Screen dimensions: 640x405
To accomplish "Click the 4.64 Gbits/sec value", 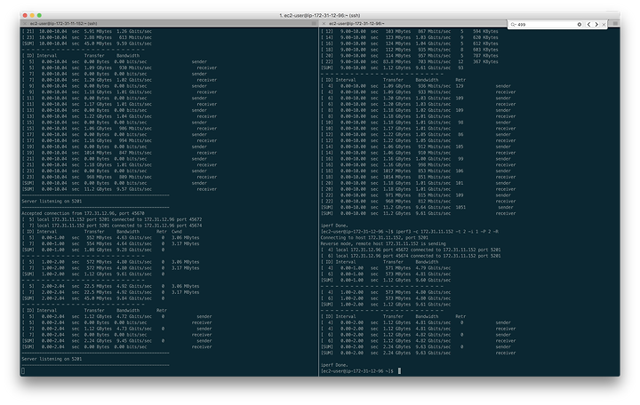I will pos(134,244).
